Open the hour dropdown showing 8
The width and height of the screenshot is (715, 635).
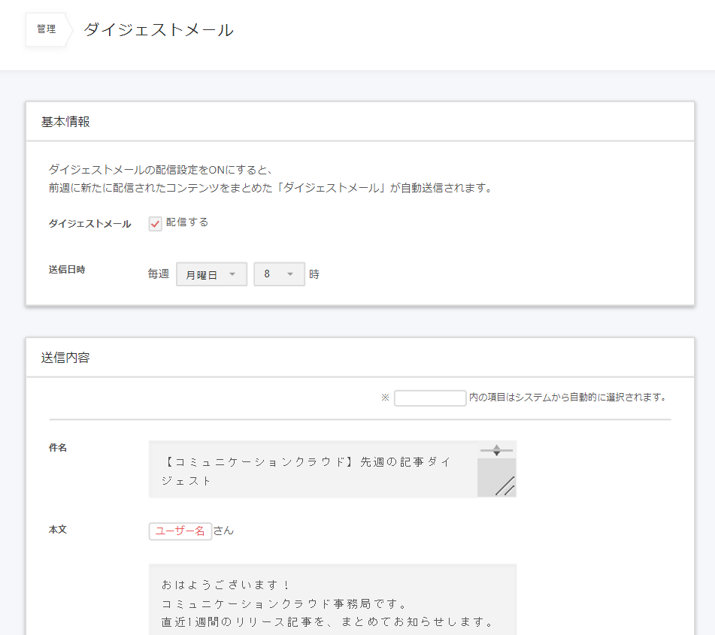279,275
